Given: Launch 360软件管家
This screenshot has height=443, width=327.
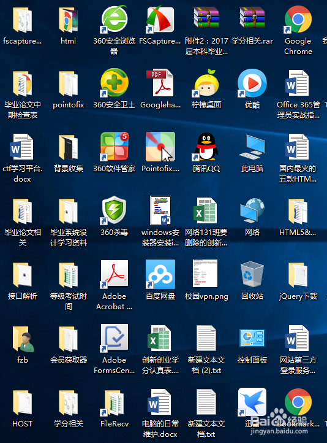Looking at the screenshot, I should 114,147.
